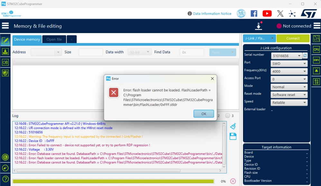Image resolution: width=321 pixels, height=186 pixels.
Task: Add a new tab with plus
Action: 72,39
